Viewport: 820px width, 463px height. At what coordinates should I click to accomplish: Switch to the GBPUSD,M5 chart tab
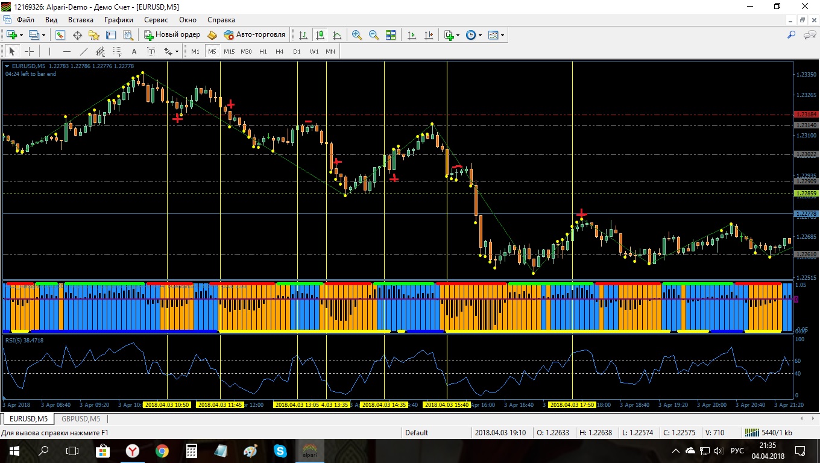click(81, 418)
